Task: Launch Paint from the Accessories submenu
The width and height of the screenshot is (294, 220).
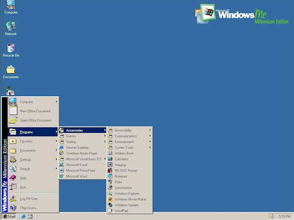Action: click(118, 182)
